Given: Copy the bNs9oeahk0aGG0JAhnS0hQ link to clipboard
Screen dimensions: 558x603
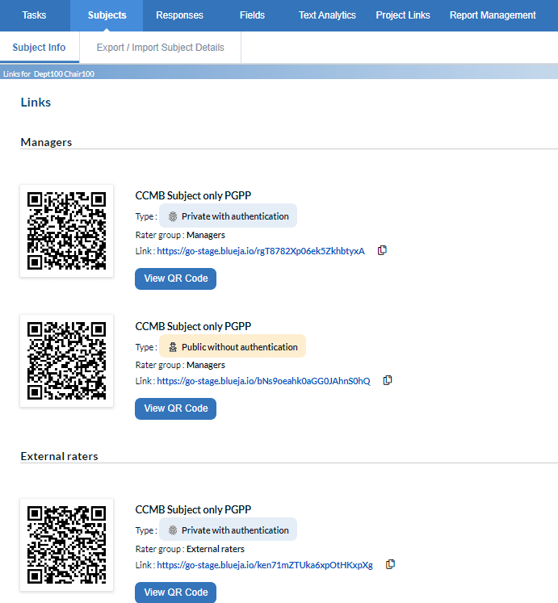Looking at the screenshot, I should [388, 380].
